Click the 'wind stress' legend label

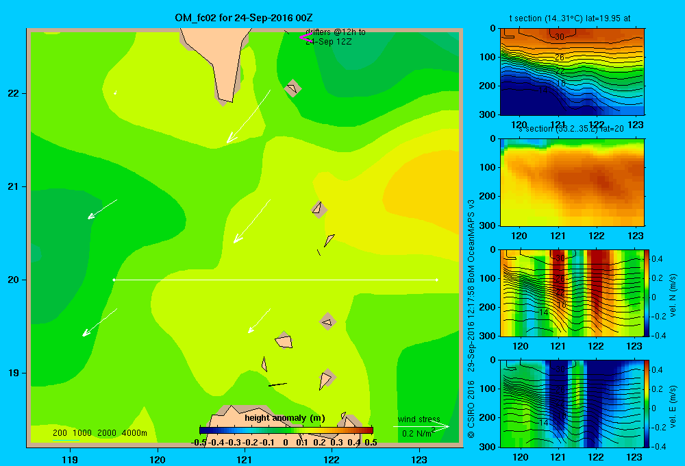419,419
